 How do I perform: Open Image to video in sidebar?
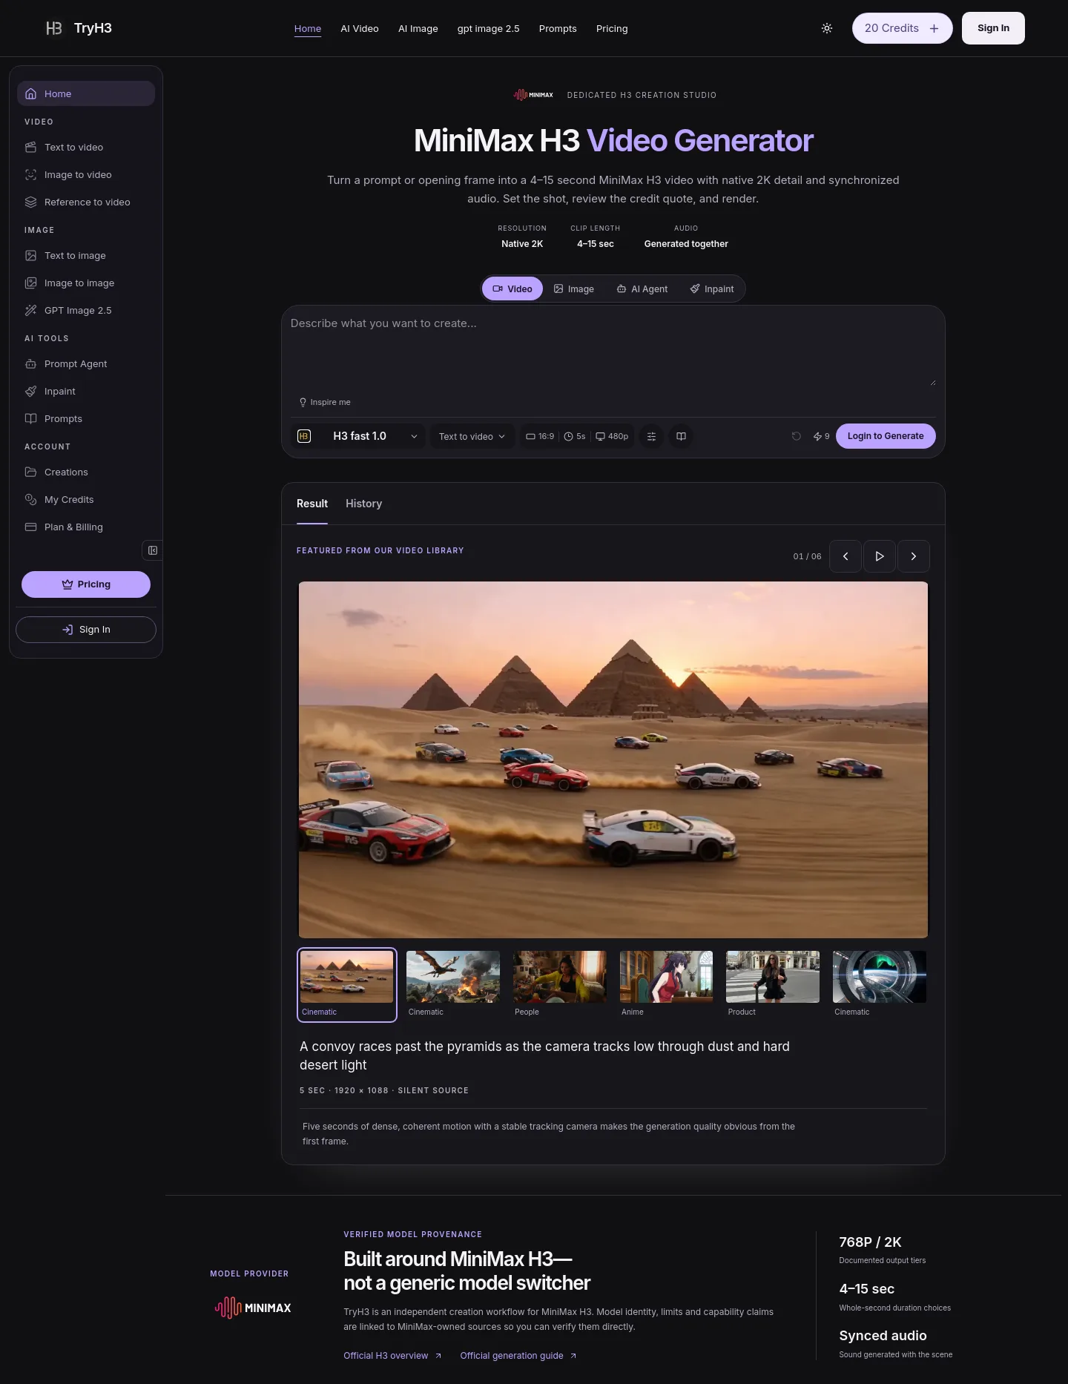pos(86,174)
